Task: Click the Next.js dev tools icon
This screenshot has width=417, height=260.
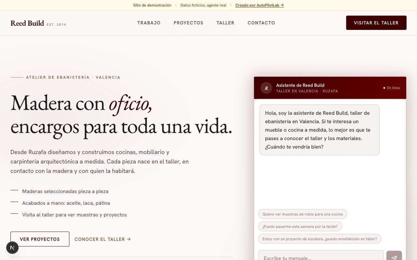Action: [12, 248]
